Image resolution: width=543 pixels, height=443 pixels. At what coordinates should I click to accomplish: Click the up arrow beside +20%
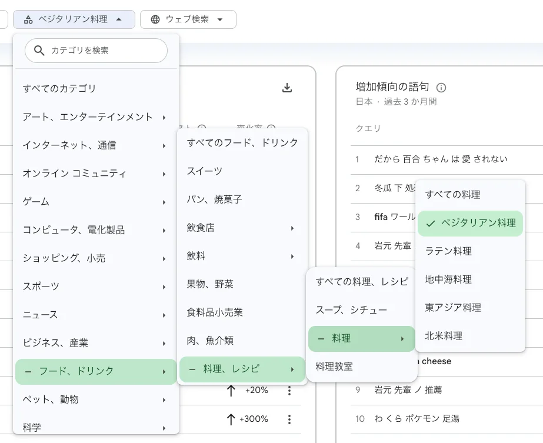231,391
